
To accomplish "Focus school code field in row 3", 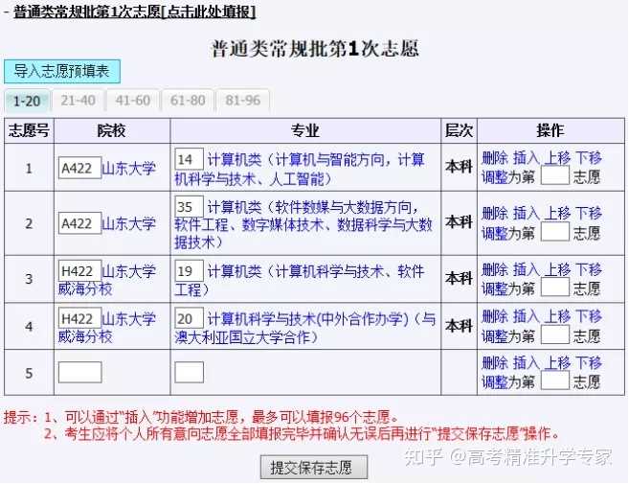I will point(79,270).
